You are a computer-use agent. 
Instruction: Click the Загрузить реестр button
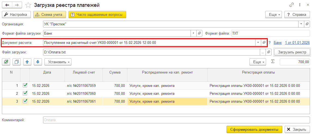292,52
